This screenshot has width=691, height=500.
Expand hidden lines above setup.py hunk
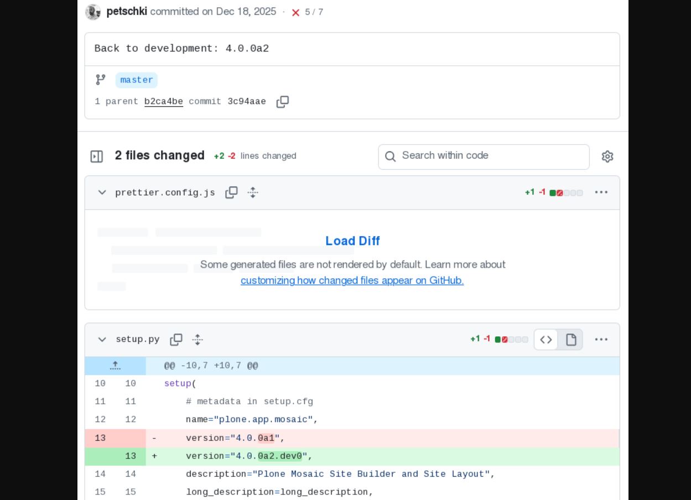(x=115, y=366)
